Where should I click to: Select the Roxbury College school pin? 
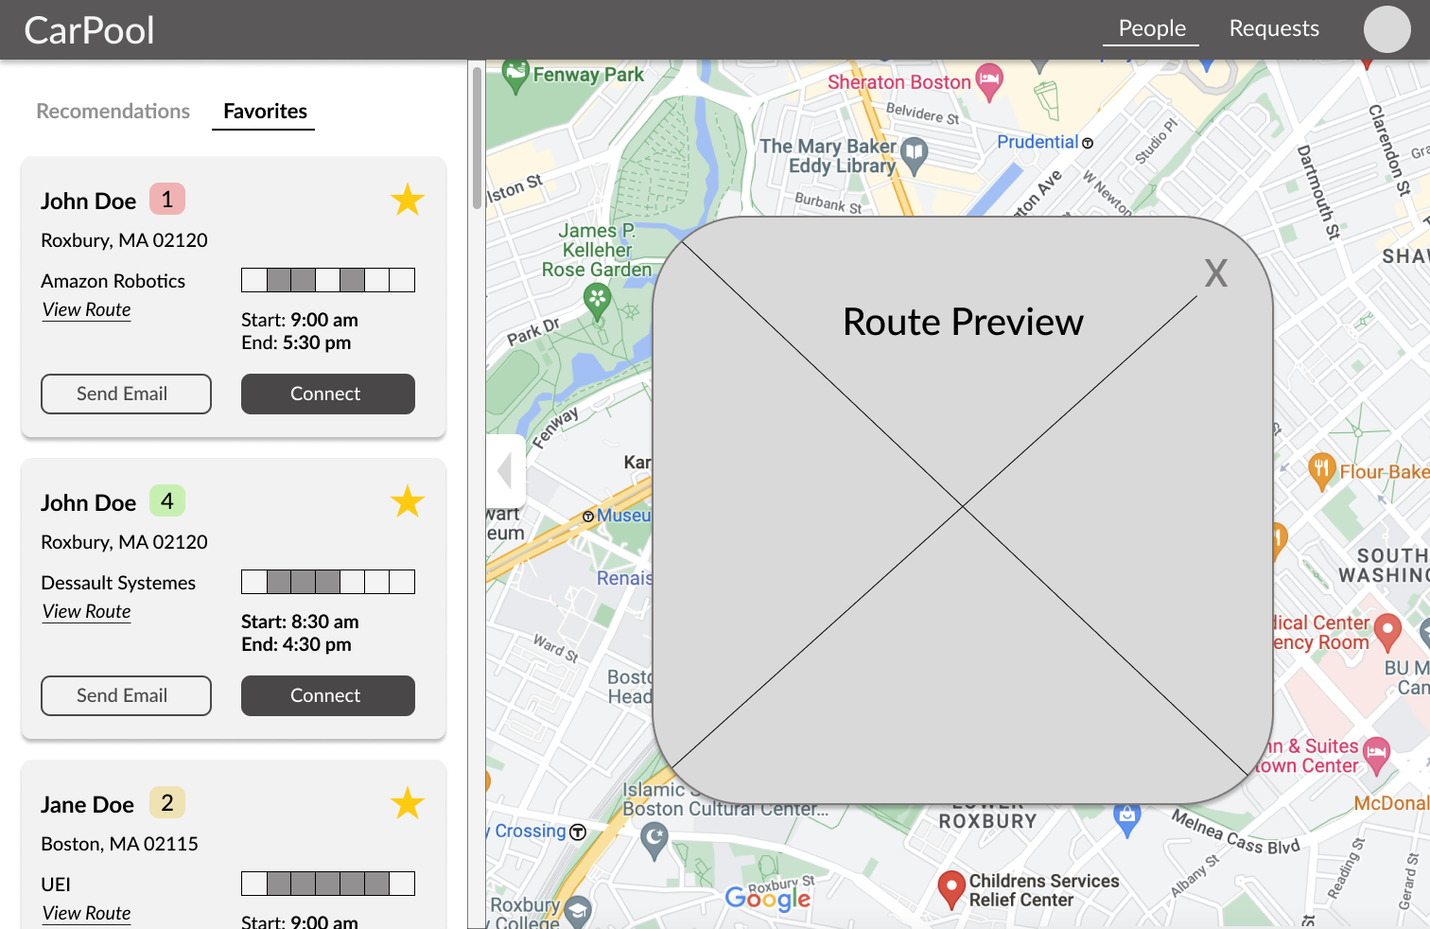pyautogui.click(x=578, y=912)
